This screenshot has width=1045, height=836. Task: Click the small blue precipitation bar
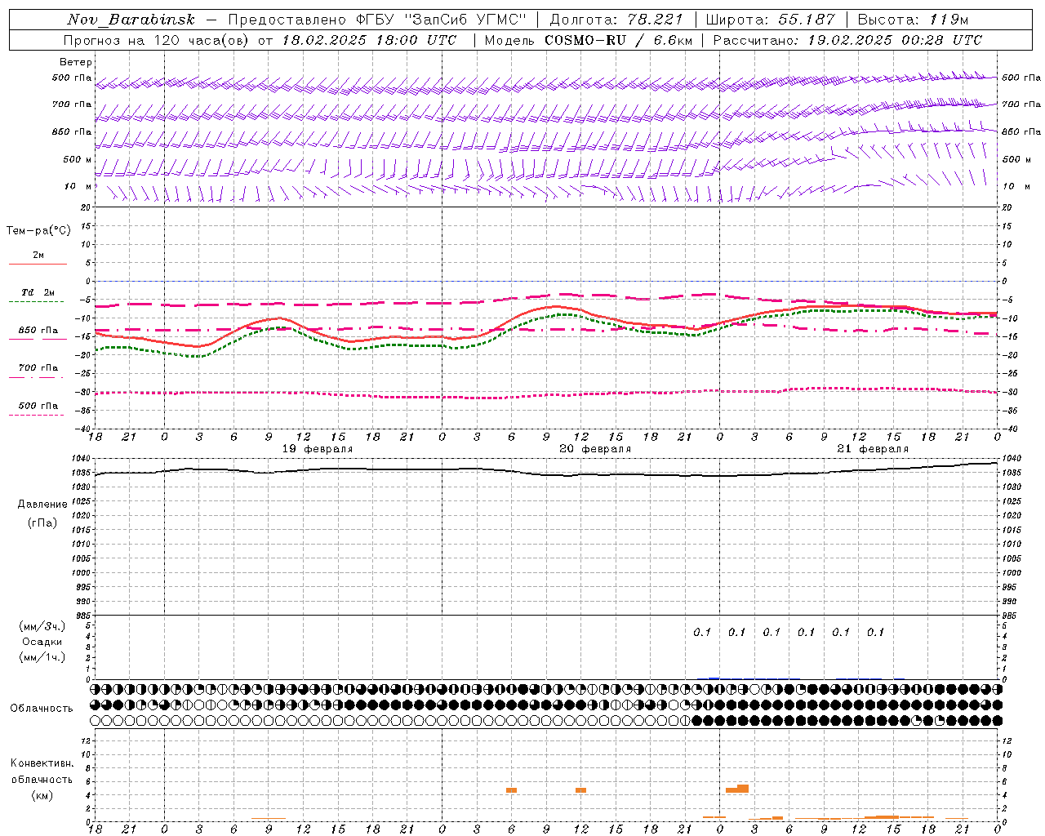pyautogui.click(x=714, y=678)
